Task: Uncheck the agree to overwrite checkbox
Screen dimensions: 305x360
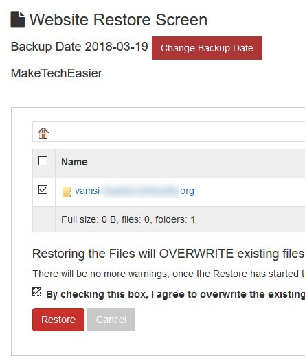Action: [37, 292]
